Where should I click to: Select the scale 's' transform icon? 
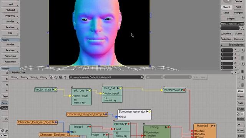[x=243, y=50]
